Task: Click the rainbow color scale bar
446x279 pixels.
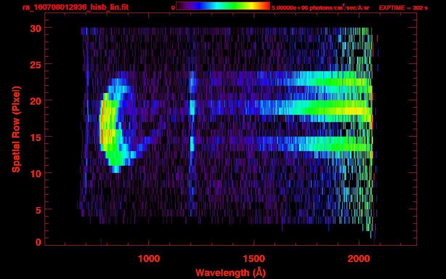Action: (x=223, y=6)
